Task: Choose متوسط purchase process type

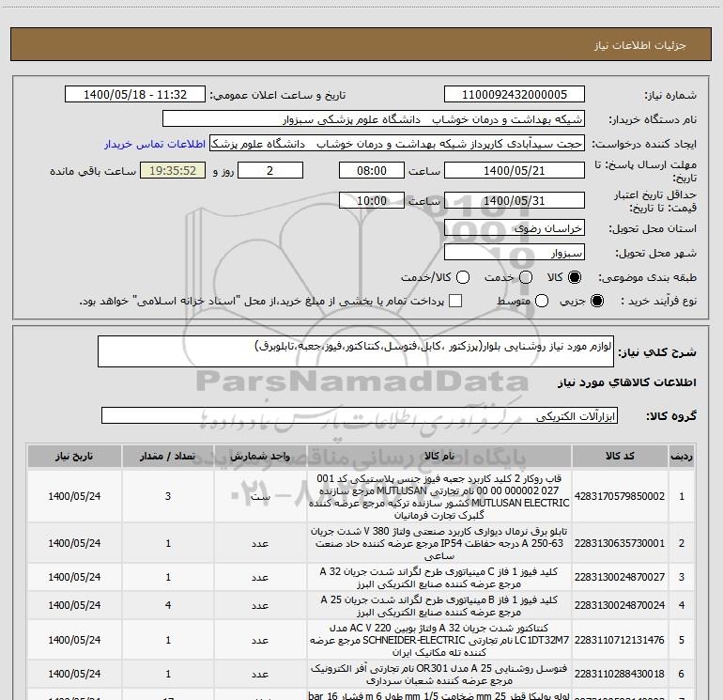Action: (x=542, y=301)
